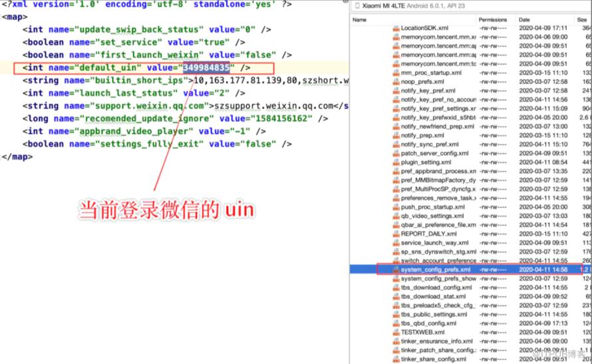This screenshot has width=592, height=364.
Task: Click the file icon beside LocationSDK.xml
Action: point(396,28)
